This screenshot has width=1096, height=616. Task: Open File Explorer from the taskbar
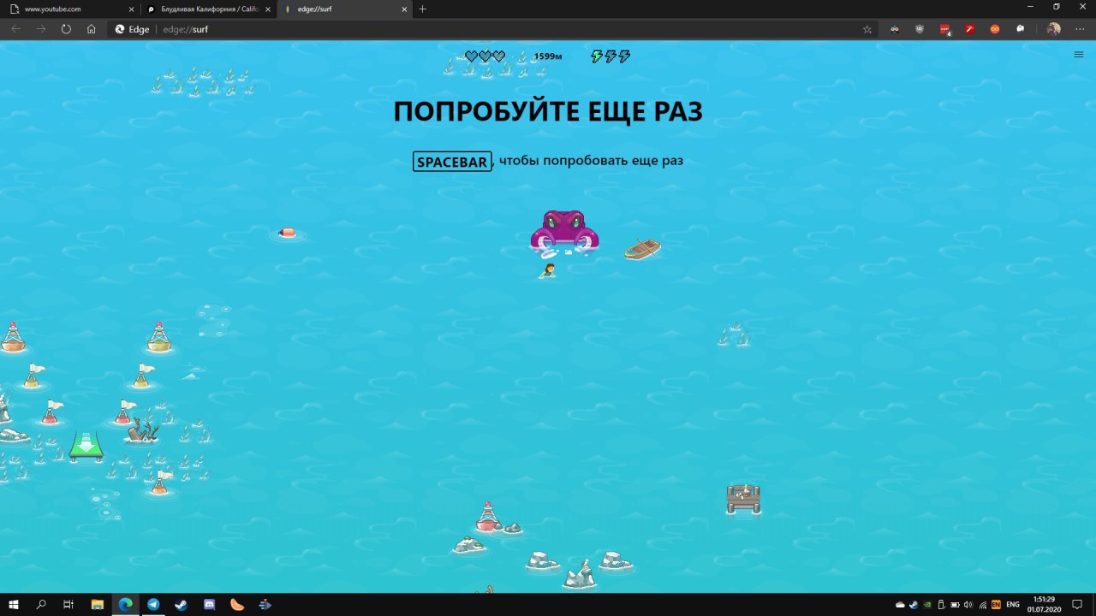pos(97,605)
